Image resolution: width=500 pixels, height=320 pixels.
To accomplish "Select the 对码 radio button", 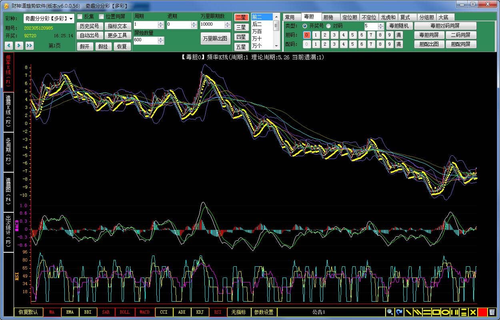I will pyautogui.click(x=329, y=26).
